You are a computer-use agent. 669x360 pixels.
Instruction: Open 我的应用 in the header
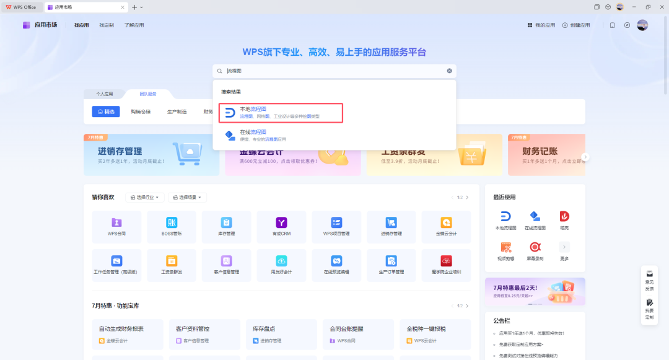point(541,25)
